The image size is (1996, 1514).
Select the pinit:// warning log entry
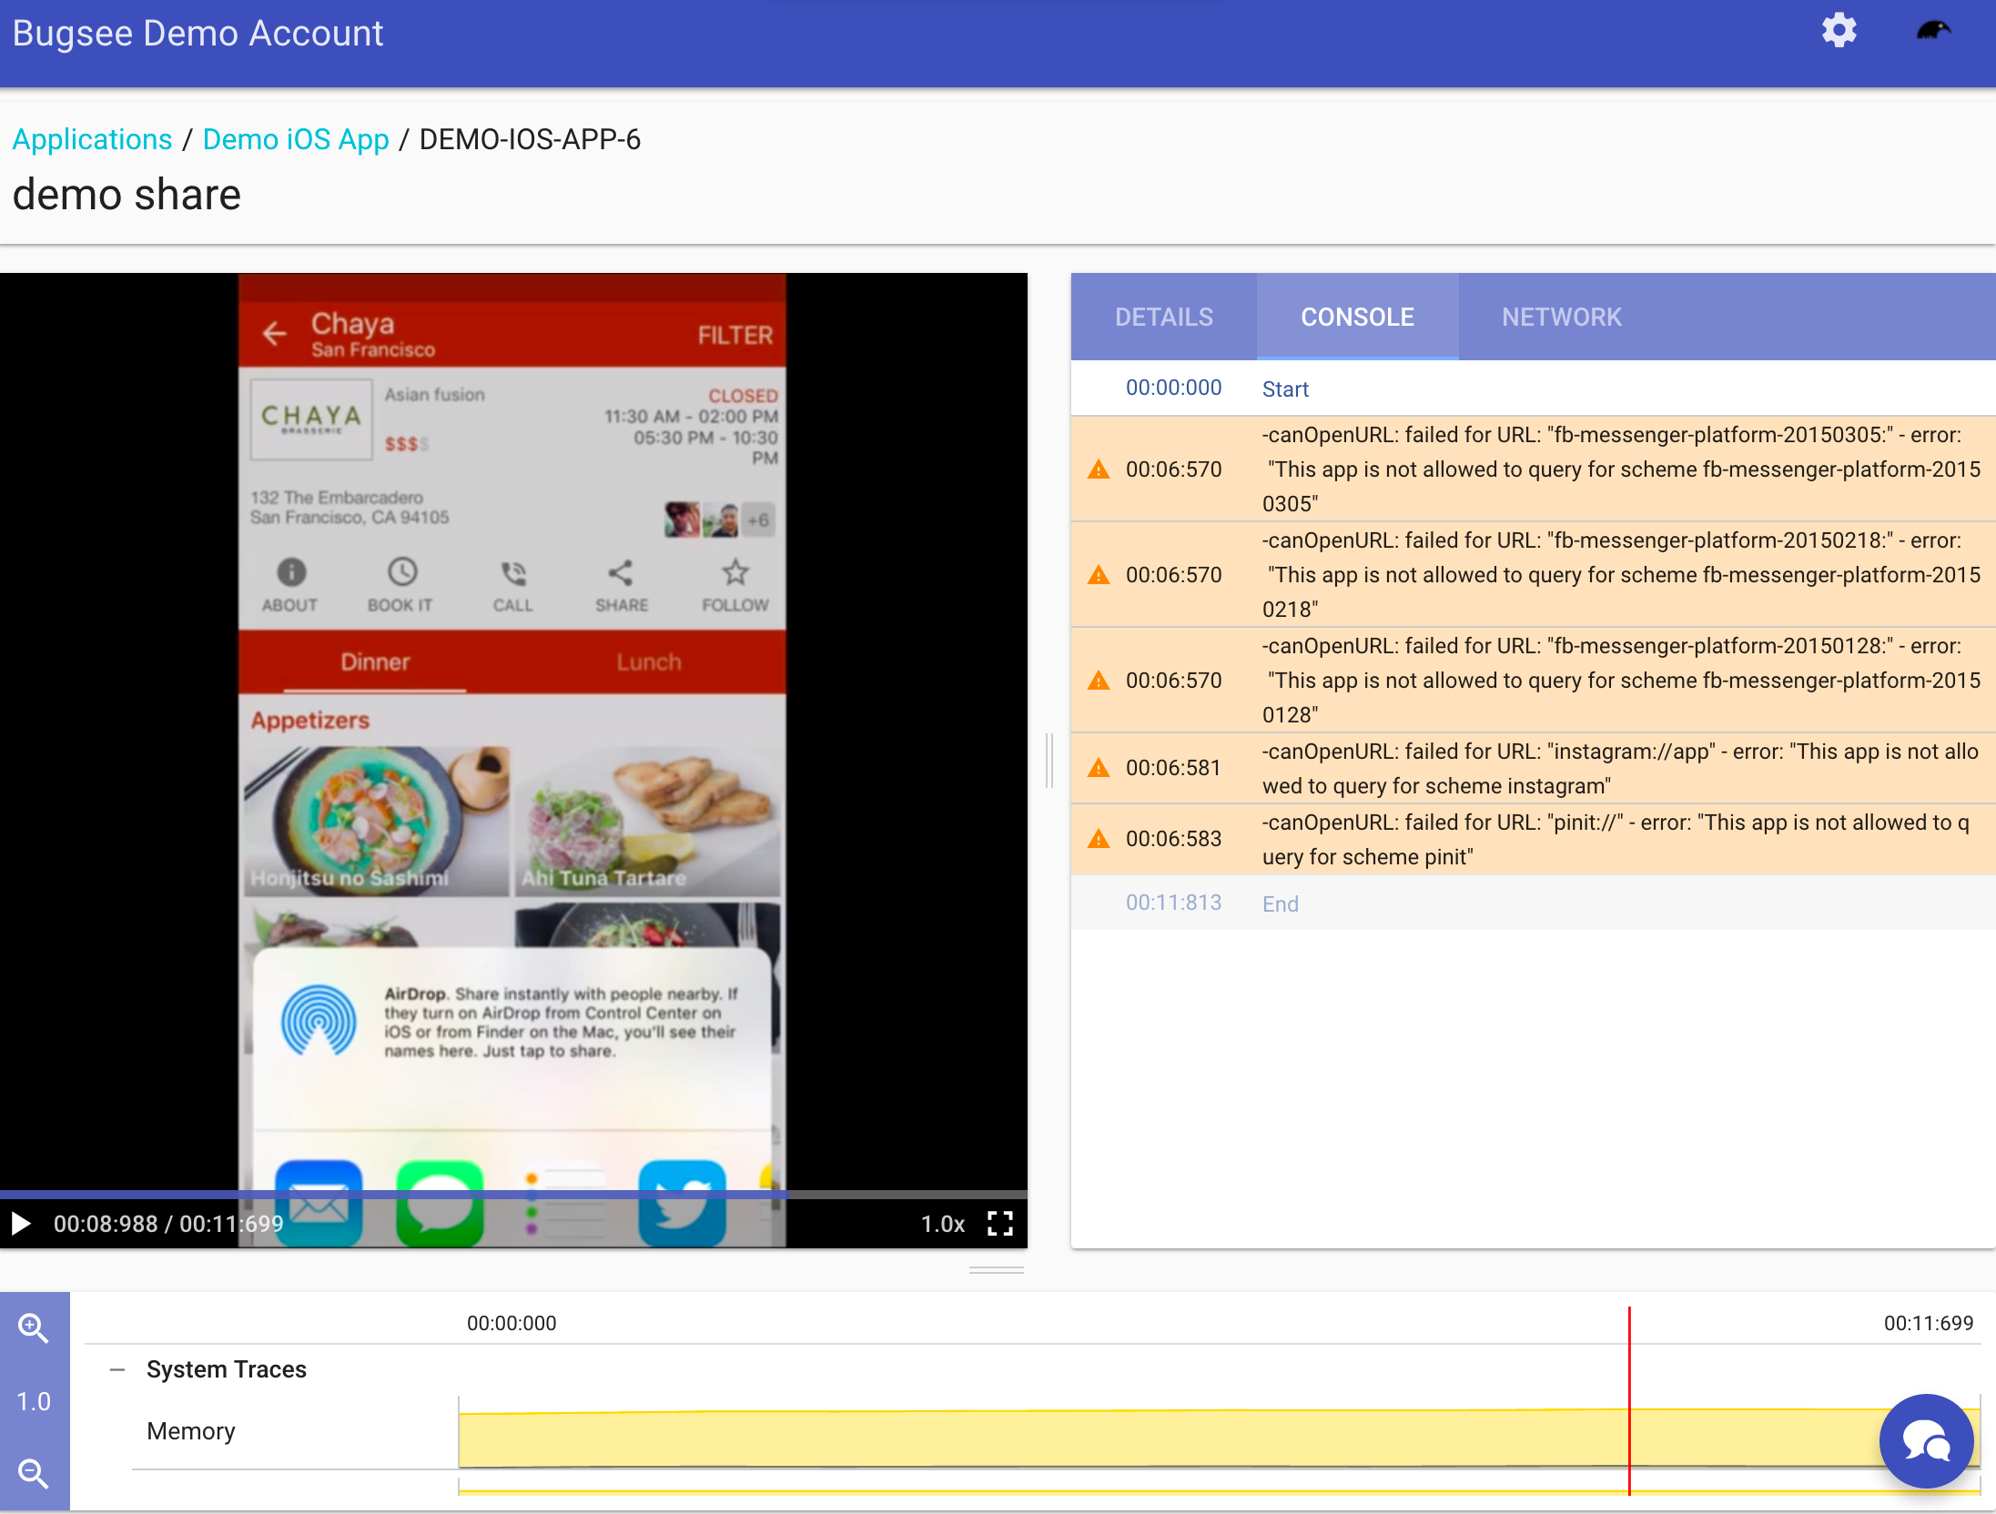1534,839
